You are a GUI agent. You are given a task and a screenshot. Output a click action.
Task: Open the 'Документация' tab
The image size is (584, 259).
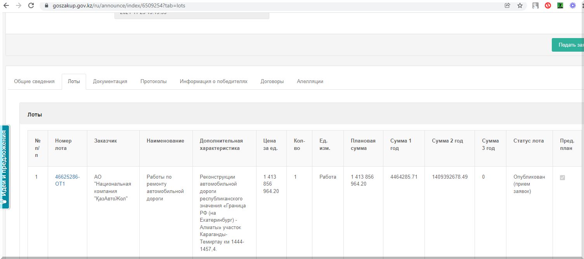pos(110,82)
